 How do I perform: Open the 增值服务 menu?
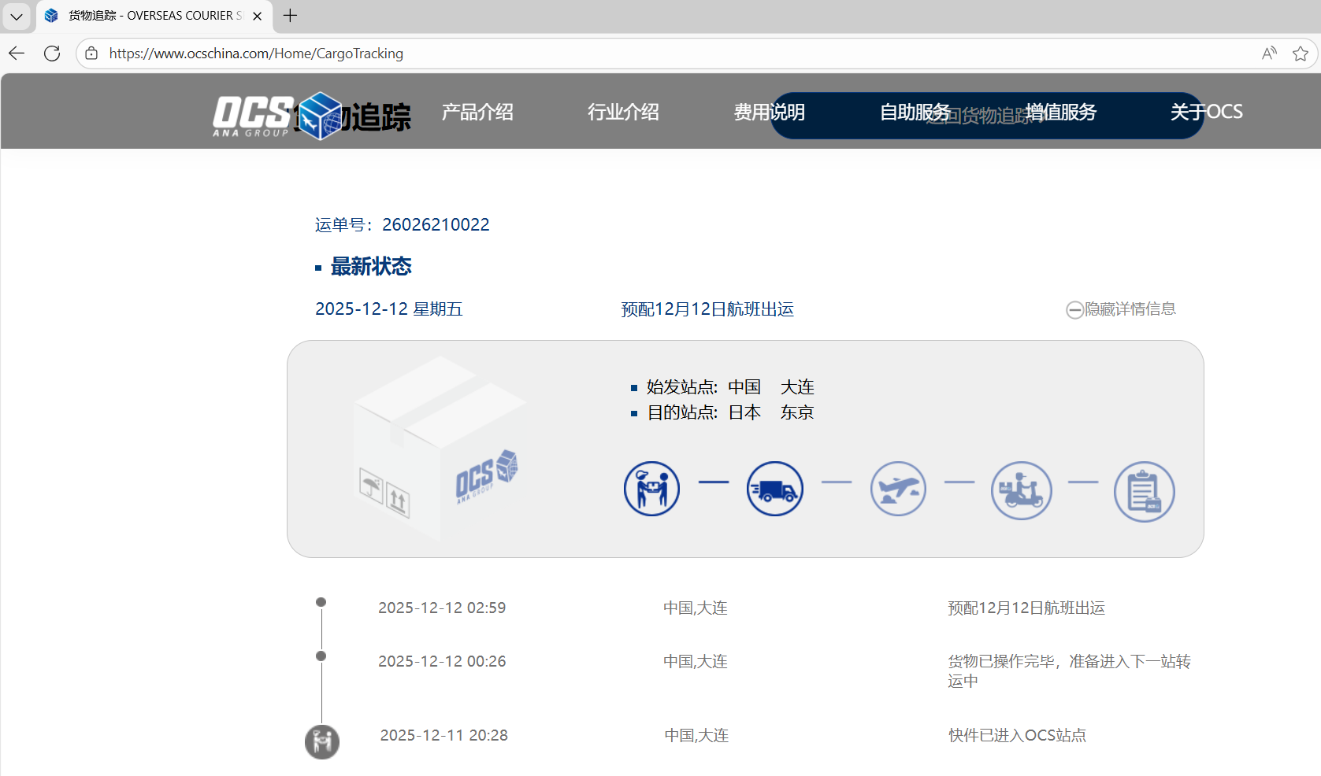pyautogui.click(x=1060, y=113)
